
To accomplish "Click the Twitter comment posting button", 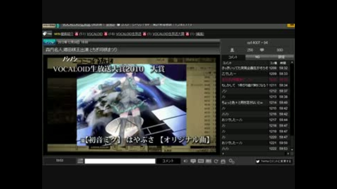I will pyautogui.click(x=273, y=161).
